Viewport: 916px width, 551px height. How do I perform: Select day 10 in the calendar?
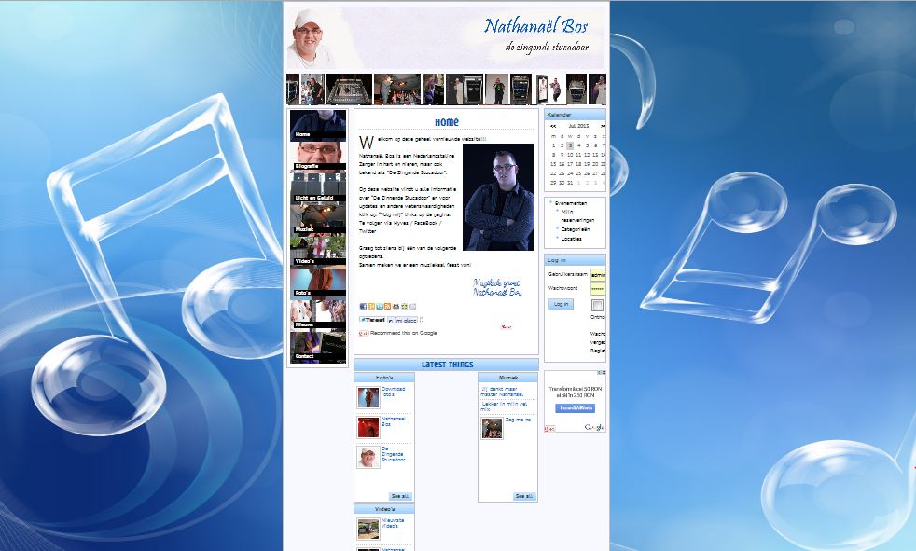pyautogui.click(x=570, y=155)
